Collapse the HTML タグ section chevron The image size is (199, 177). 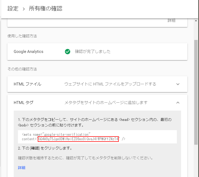(178, 102)
